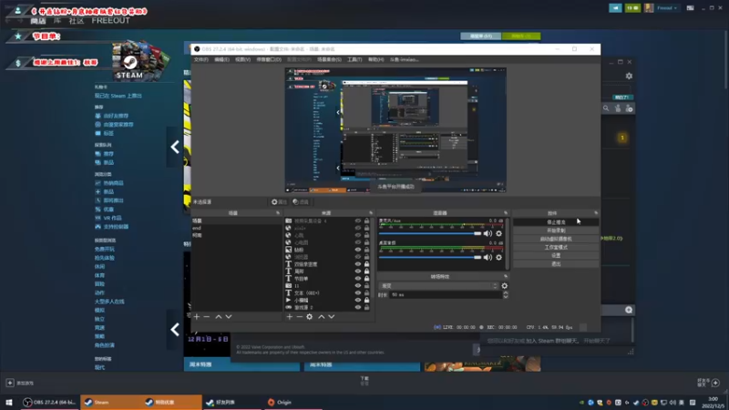Viewport: 729px width, 410px height.
Task: Toggle the lock on the 节目单 source
Action: pyautogui.click(x=367, y=279)
